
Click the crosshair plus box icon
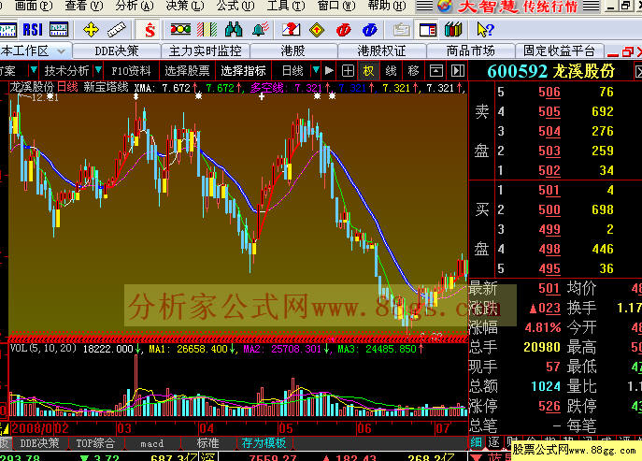(348, 71)
